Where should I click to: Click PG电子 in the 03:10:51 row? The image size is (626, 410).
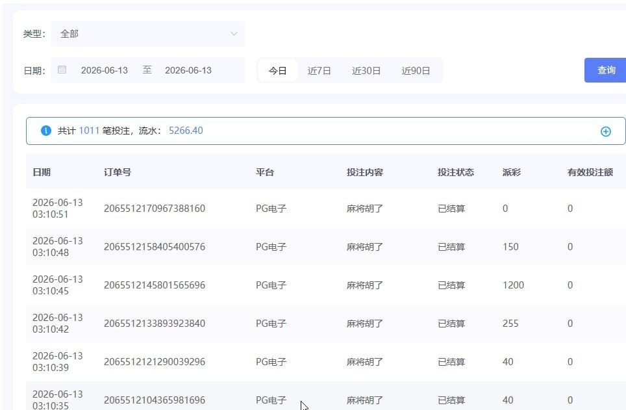[x=271, y=209]
